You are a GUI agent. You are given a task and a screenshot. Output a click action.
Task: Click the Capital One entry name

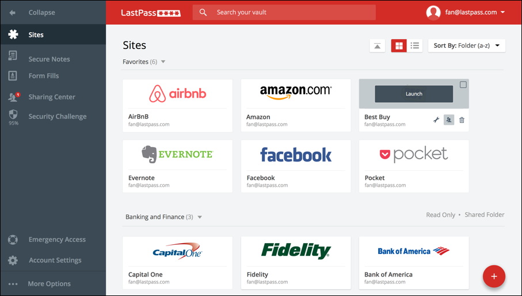tap(146, 275)
